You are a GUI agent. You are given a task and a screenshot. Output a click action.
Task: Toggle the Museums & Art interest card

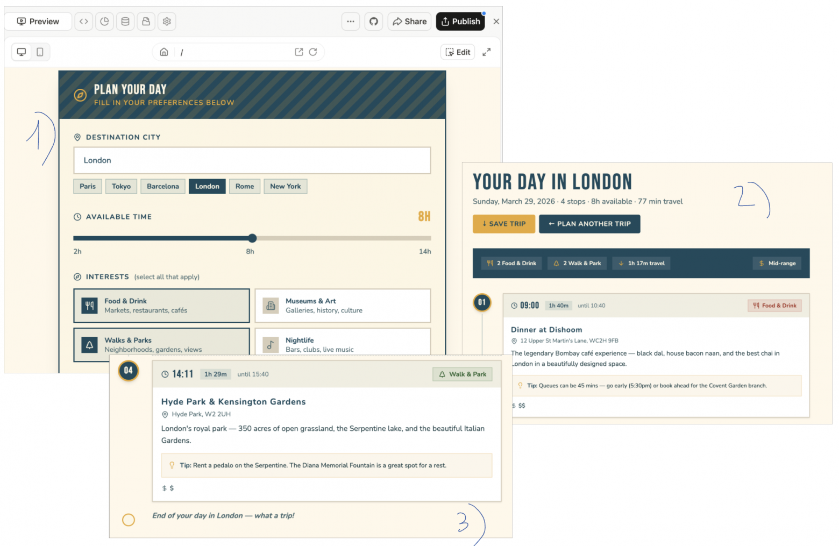tap(343, 306)
